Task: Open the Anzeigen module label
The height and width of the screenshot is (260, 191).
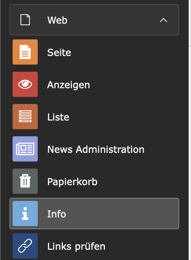Action: point(68,85)
